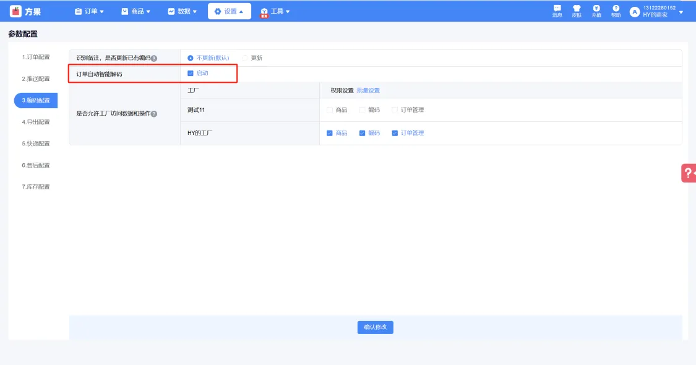
Task: Click the 帮助 help icon
Action: tap(616, 9)
